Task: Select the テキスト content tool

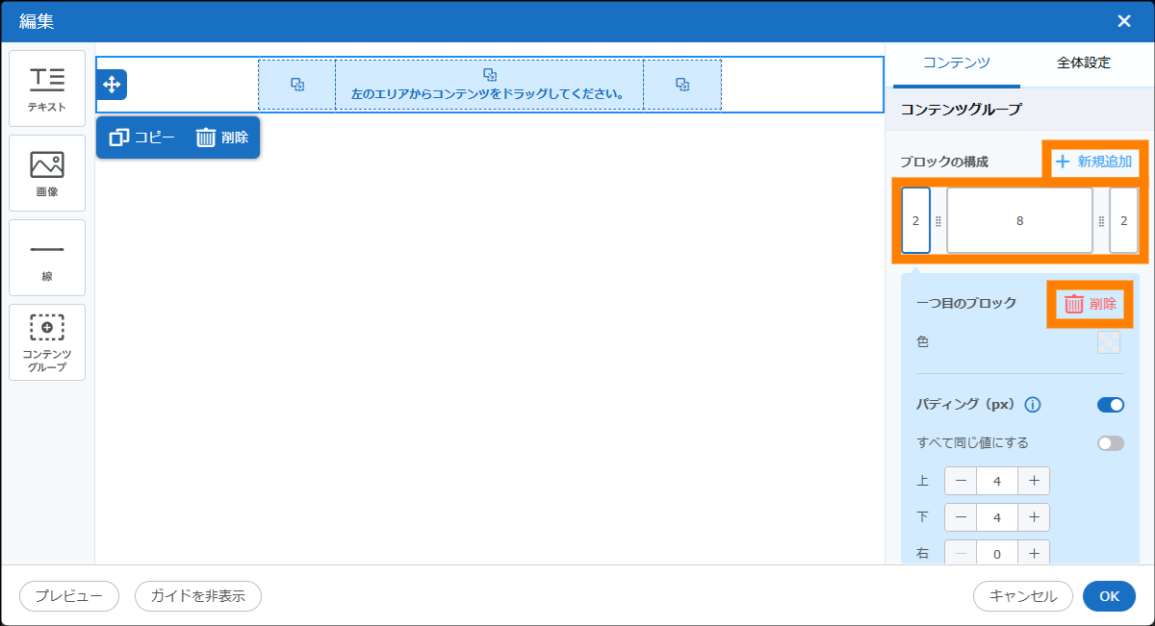Action: (x=47, y=88)
